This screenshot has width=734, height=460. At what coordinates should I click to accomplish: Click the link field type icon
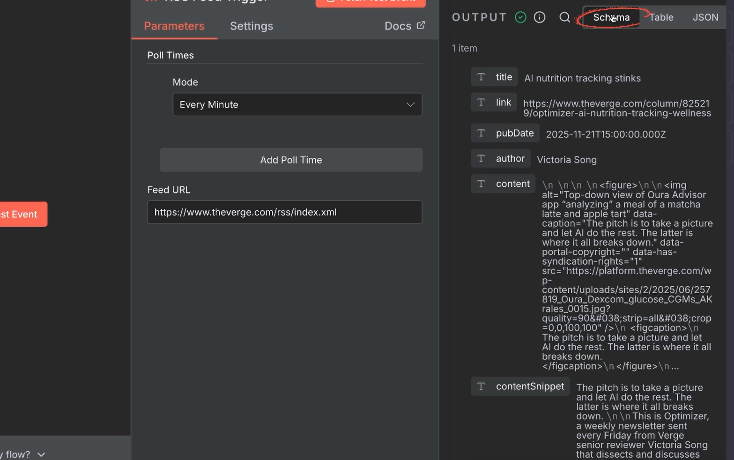[482, 102]
